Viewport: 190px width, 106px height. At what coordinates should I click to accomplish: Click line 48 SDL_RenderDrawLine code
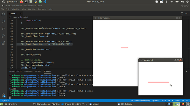[46, 44]
